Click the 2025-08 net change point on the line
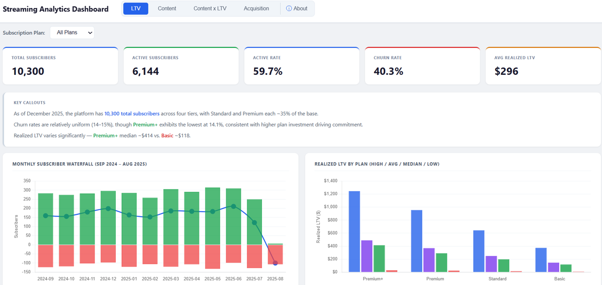This screenshot has height=285, width=602. coord(275,263)
